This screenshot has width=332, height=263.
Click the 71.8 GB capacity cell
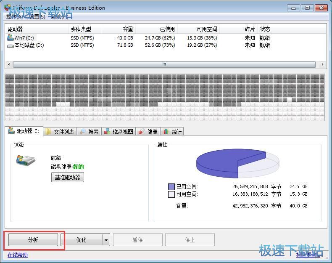pyautogui.click(x=125, y=45)
